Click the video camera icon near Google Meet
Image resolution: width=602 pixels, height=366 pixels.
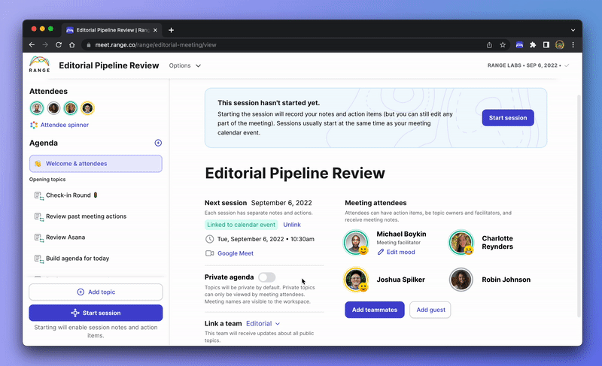click(210, 253)
